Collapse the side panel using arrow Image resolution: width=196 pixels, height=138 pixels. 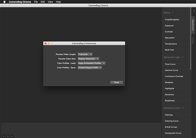point(194,11)
